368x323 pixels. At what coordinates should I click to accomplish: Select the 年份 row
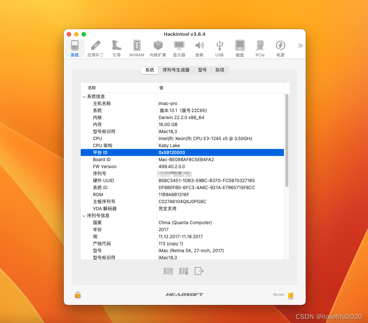(182, 230)
